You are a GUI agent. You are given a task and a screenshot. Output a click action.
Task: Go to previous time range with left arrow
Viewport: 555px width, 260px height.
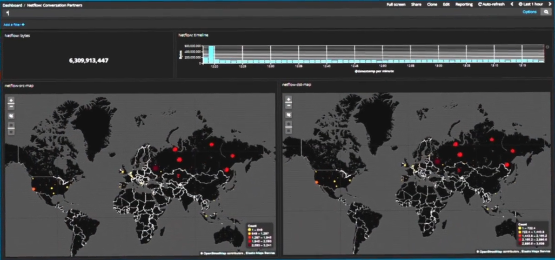pos(512,4)
